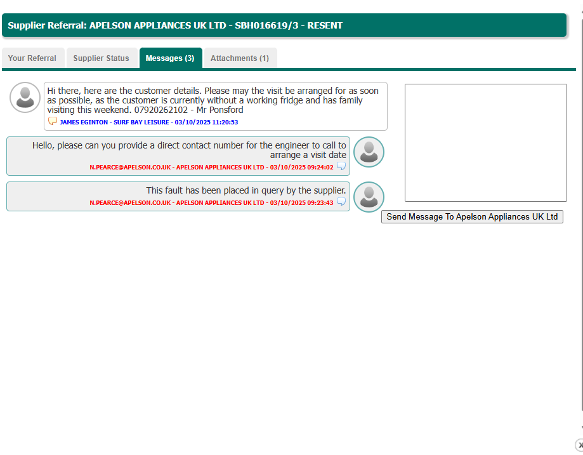Click the blue speech bubble icon at 09:23:43

(341, 201)
